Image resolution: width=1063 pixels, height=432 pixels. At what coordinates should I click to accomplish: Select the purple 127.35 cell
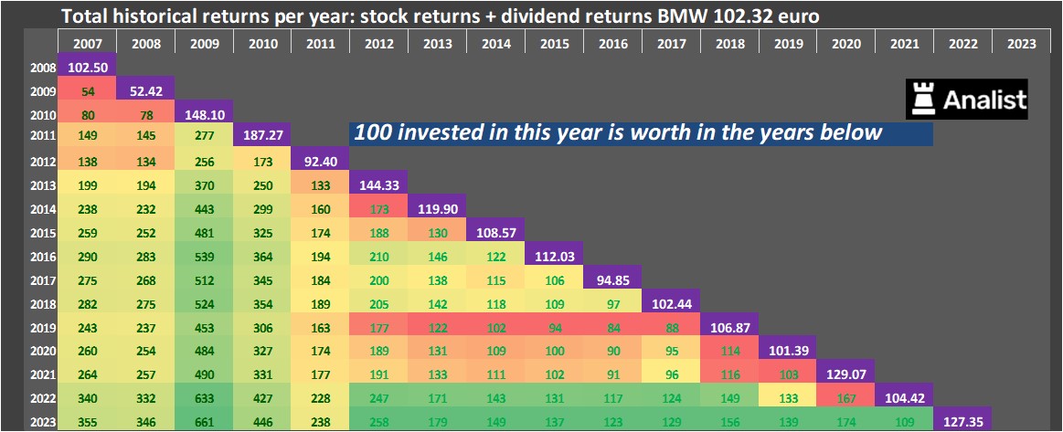(x=962, y=422)
